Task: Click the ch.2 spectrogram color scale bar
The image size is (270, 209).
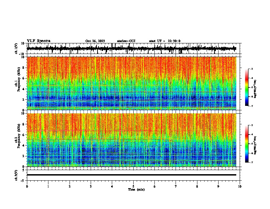Action: tap(246, 144)
